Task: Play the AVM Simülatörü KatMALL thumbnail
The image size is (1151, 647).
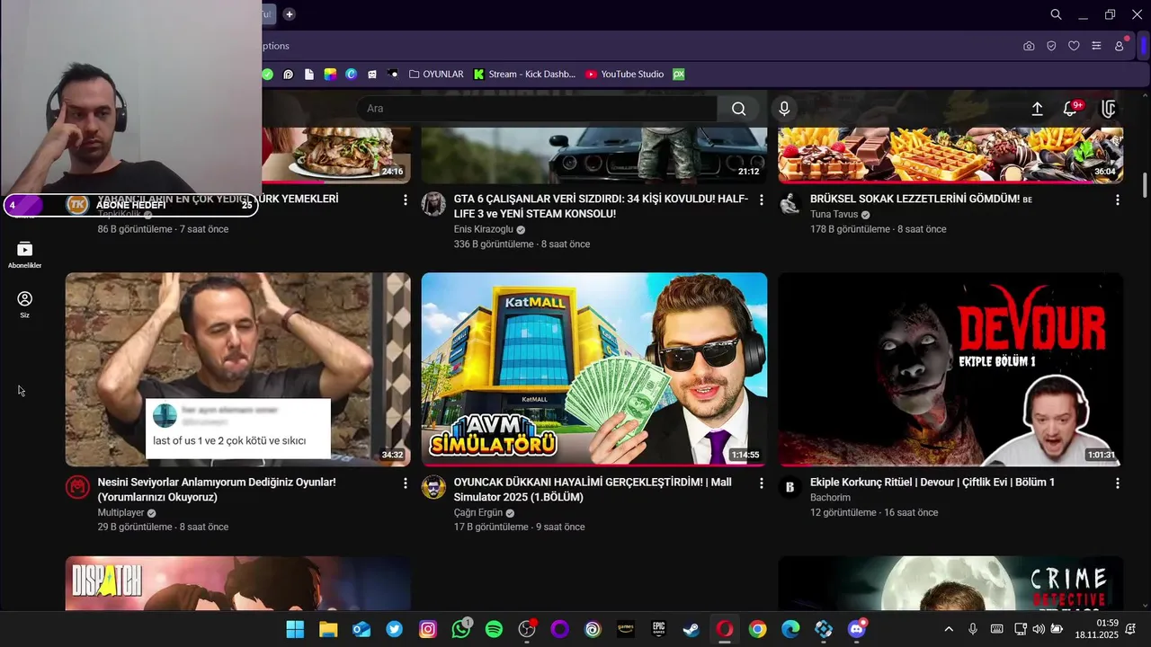Action: tap(594, 369)
